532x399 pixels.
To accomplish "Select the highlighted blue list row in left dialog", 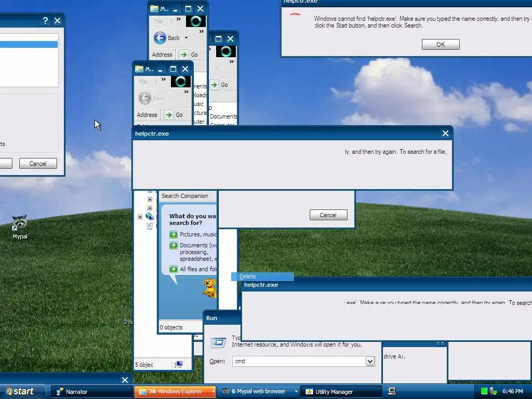I will [x=29, y=45].
